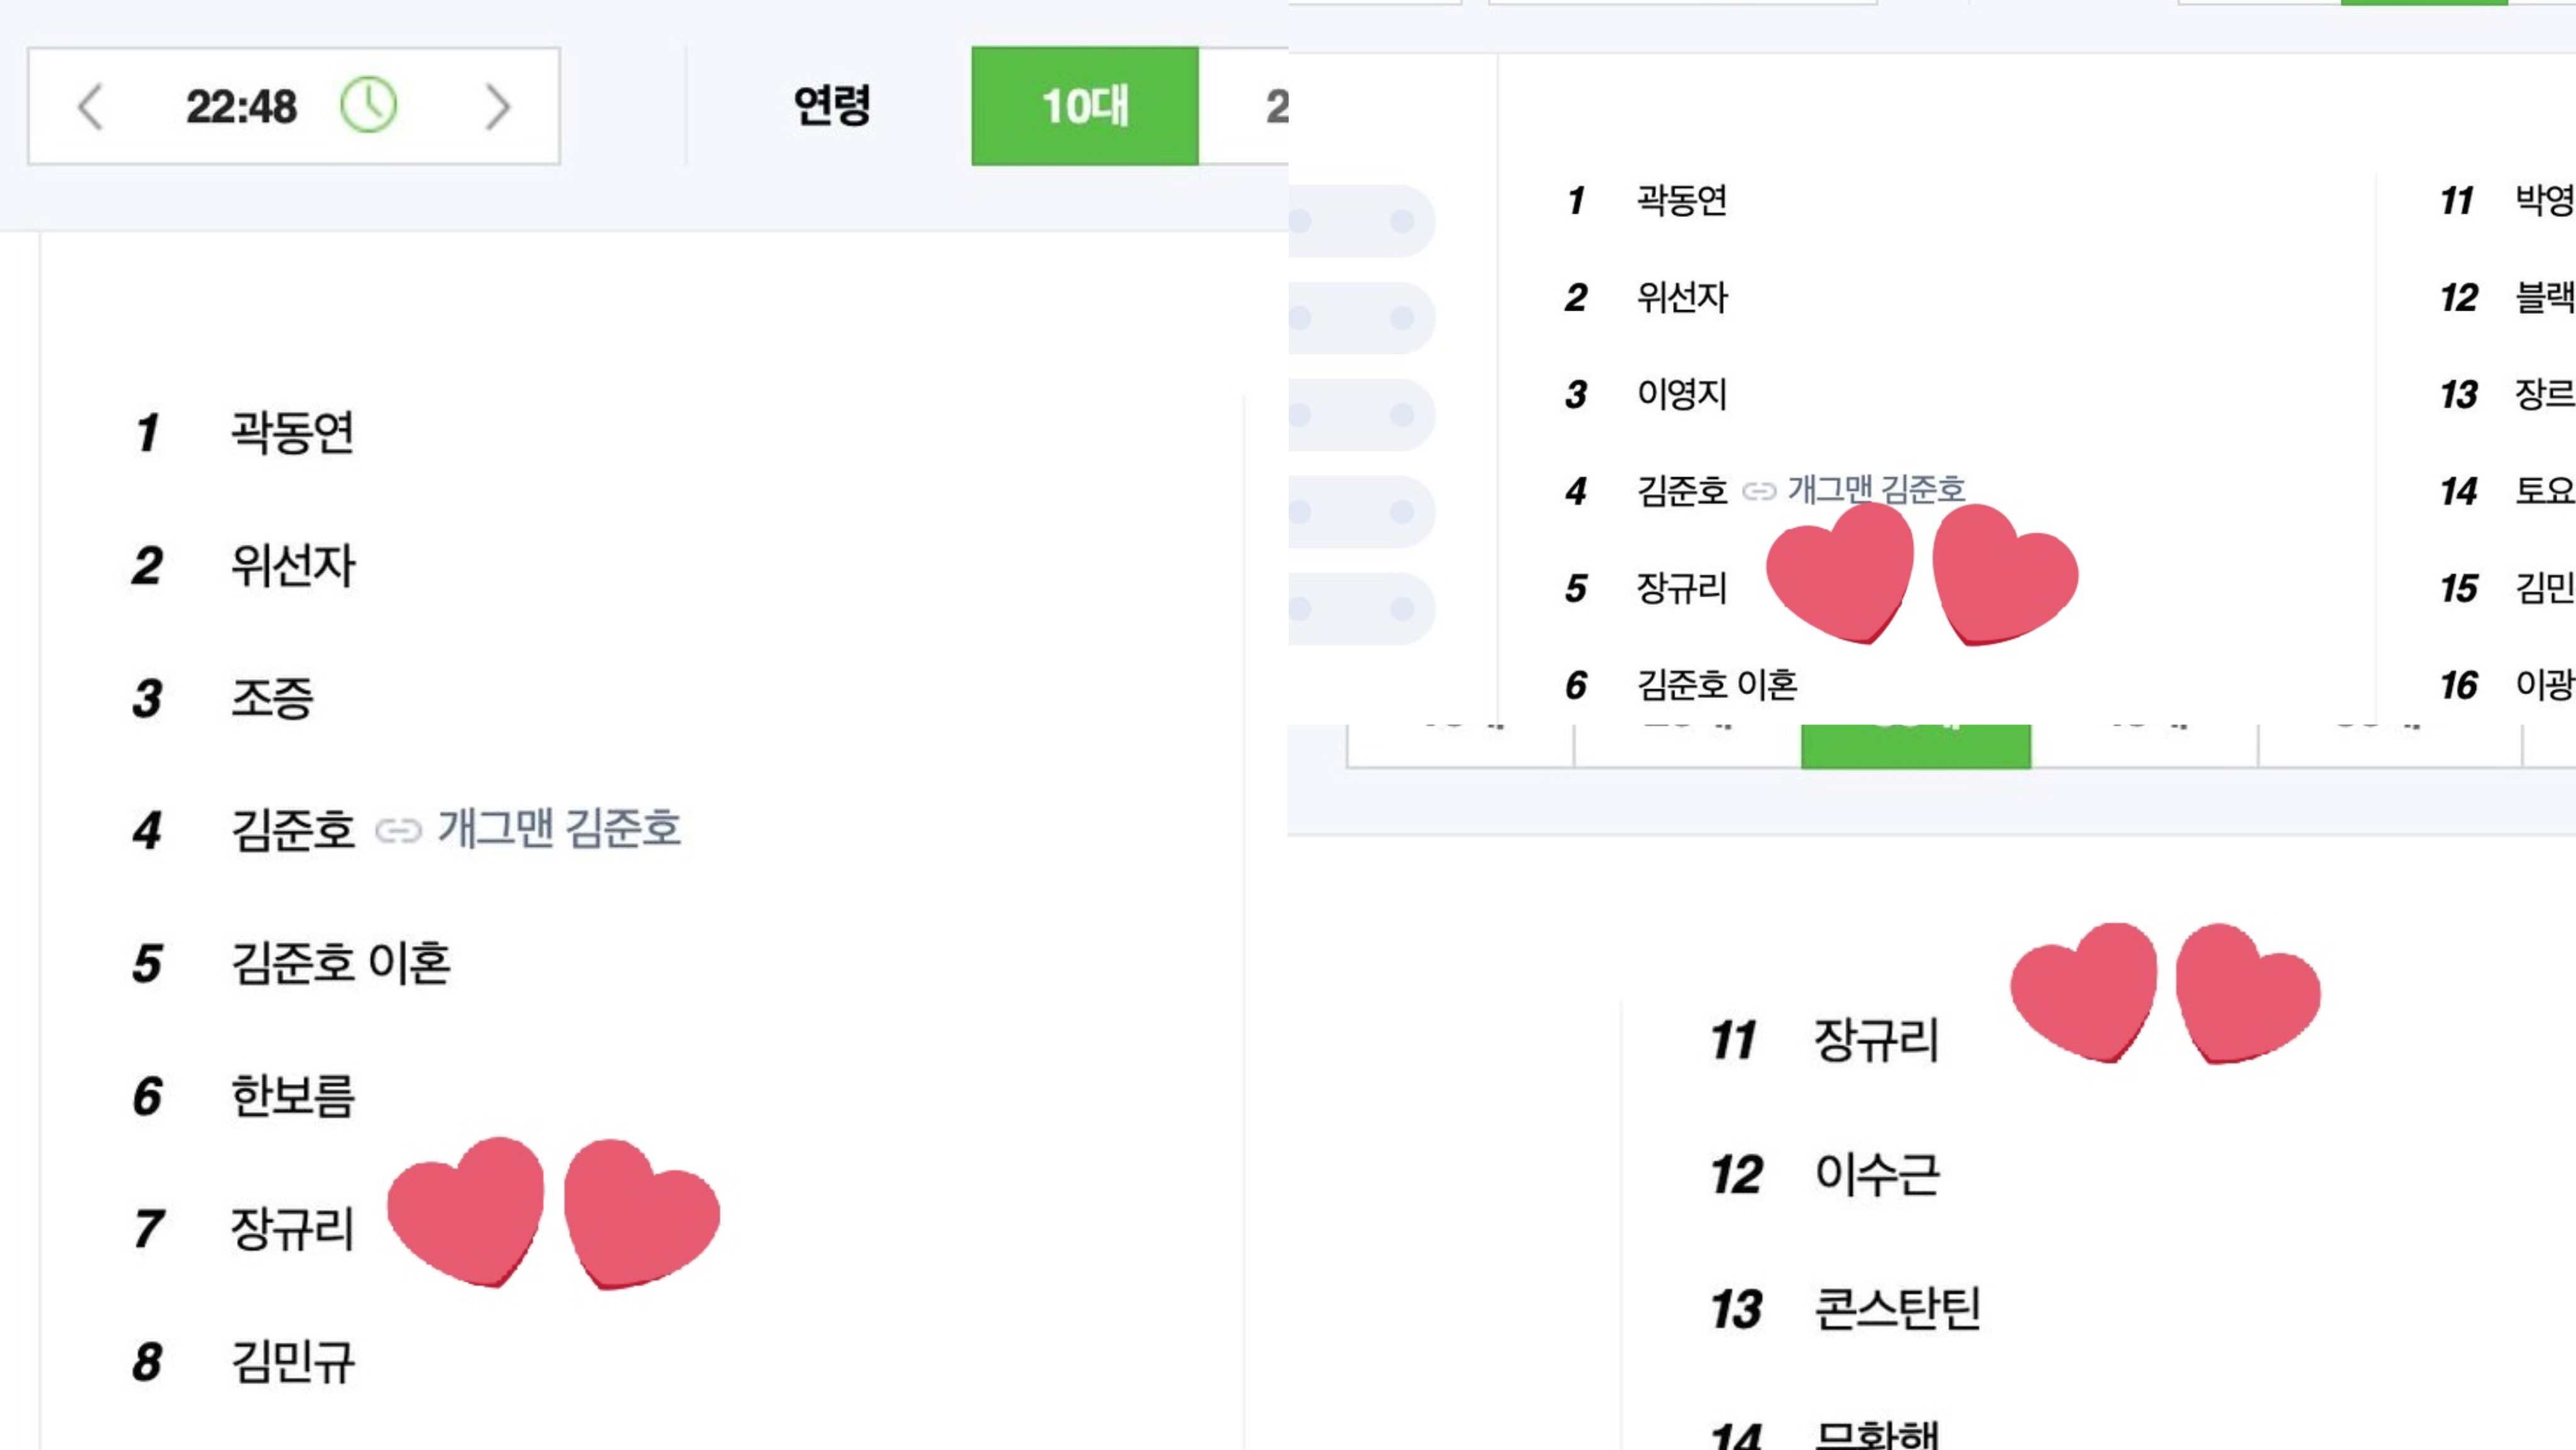Open rank 8 김민규 keyword
This screenshot has width=2576, height=1450.
click(292, 1362)
